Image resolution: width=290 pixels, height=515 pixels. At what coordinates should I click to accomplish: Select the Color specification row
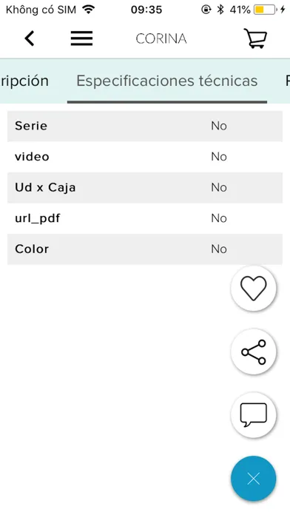(145, 249)
